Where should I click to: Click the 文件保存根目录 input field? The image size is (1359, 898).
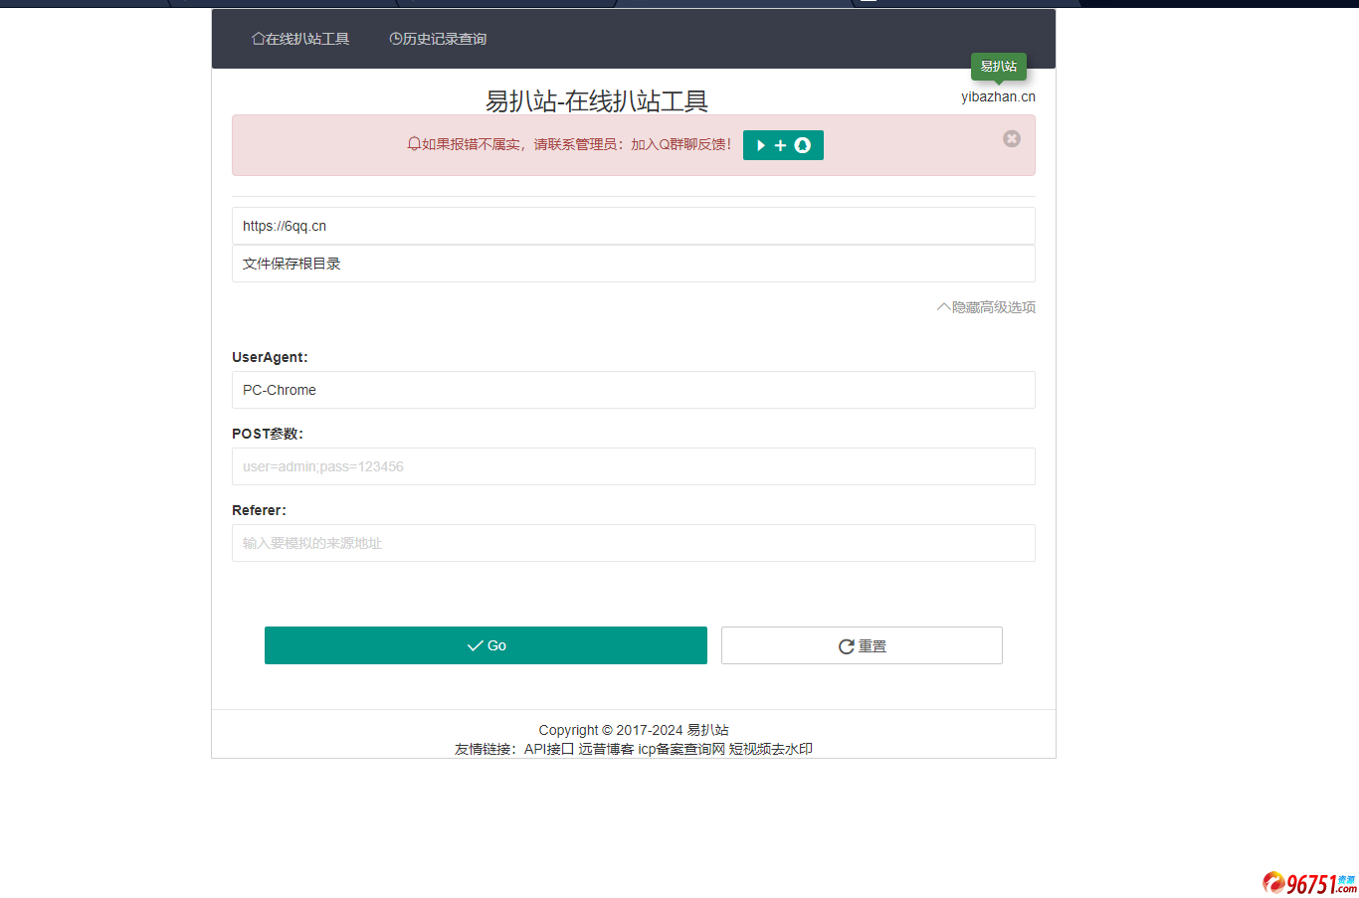(634, 264)
